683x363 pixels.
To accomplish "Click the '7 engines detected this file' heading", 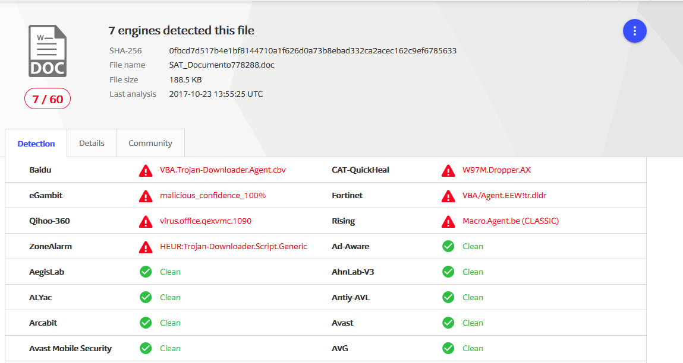I will [x=181, y=30].
